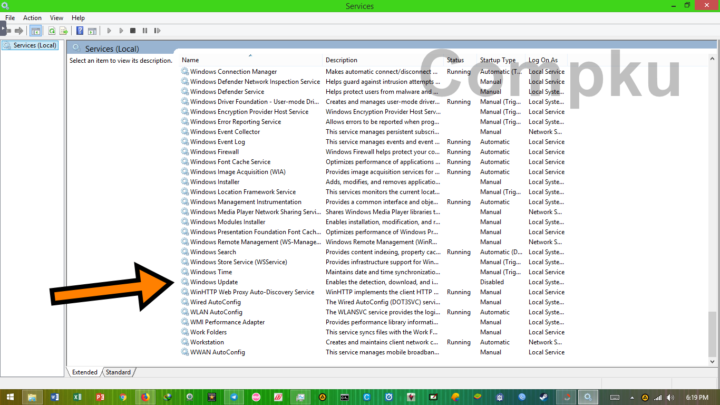Click the Pause Service toolbar button
This screenshot has width=720, height=405.
point(145,31)
